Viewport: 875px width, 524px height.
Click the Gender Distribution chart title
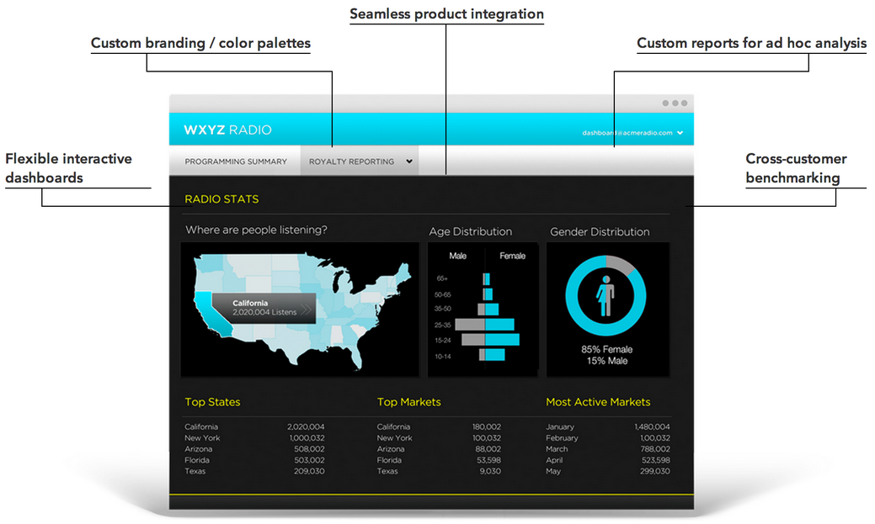coord(600,231)
